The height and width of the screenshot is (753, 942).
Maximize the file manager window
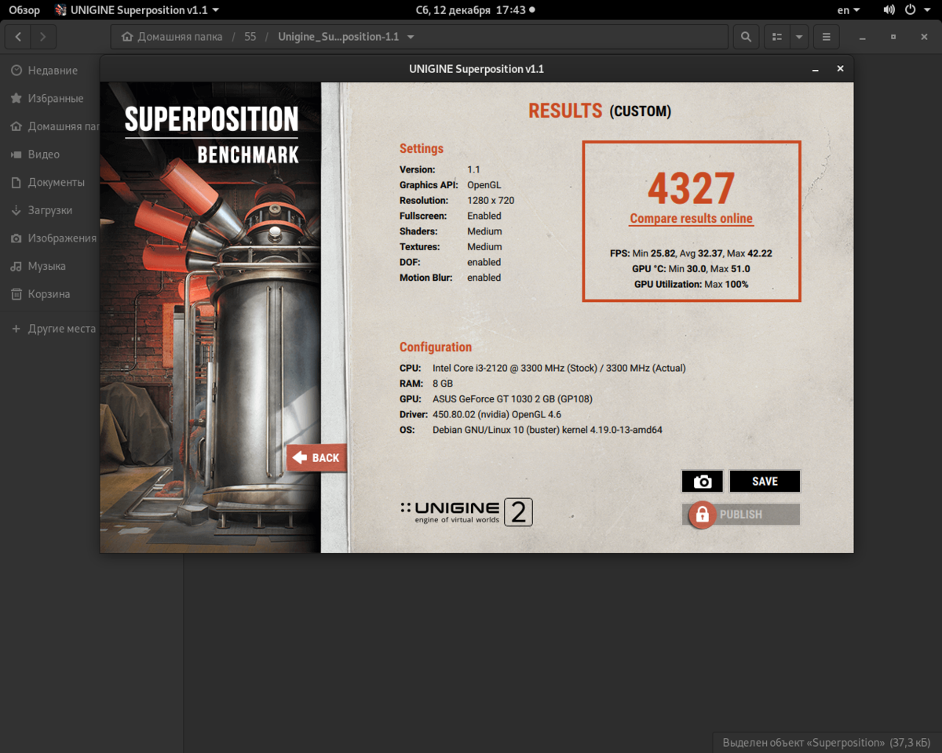893,37
